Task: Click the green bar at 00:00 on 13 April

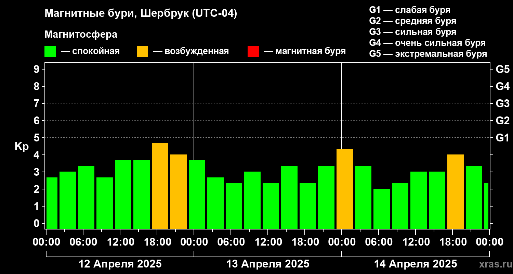Action: [197, 195]
